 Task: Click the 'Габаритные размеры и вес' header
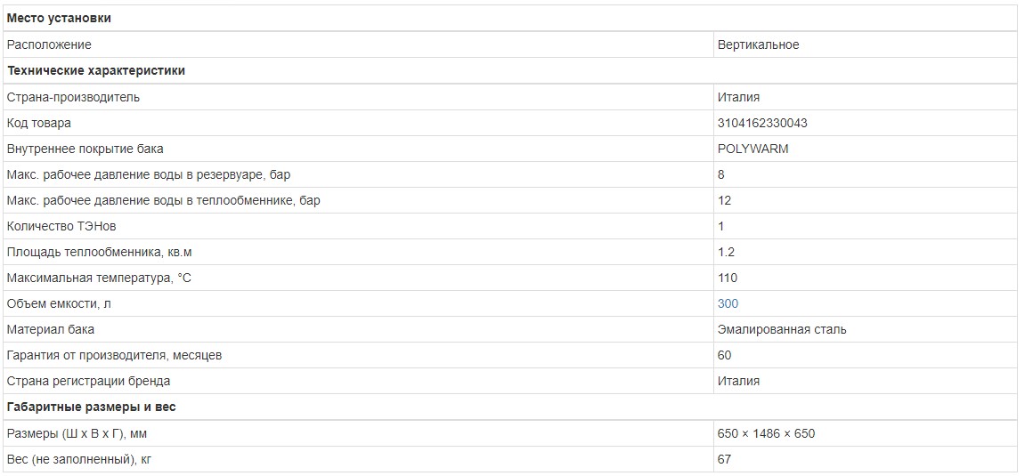click(91, 407)
